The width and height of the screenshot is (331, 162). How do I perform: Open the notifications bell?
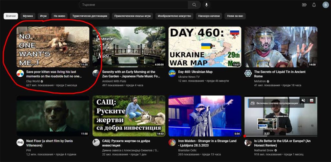[314, 5]
